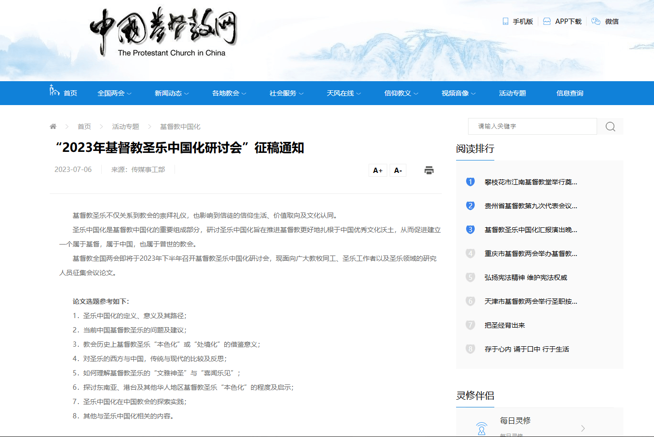Viewport: 654px width, 437px height.
Task: Decrease font size with A- button
Action: coord(398,171)
